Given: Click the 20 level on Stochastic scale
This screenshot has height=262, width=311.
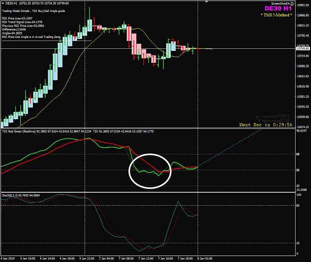Looking at the screenshot, I should 298,243.
